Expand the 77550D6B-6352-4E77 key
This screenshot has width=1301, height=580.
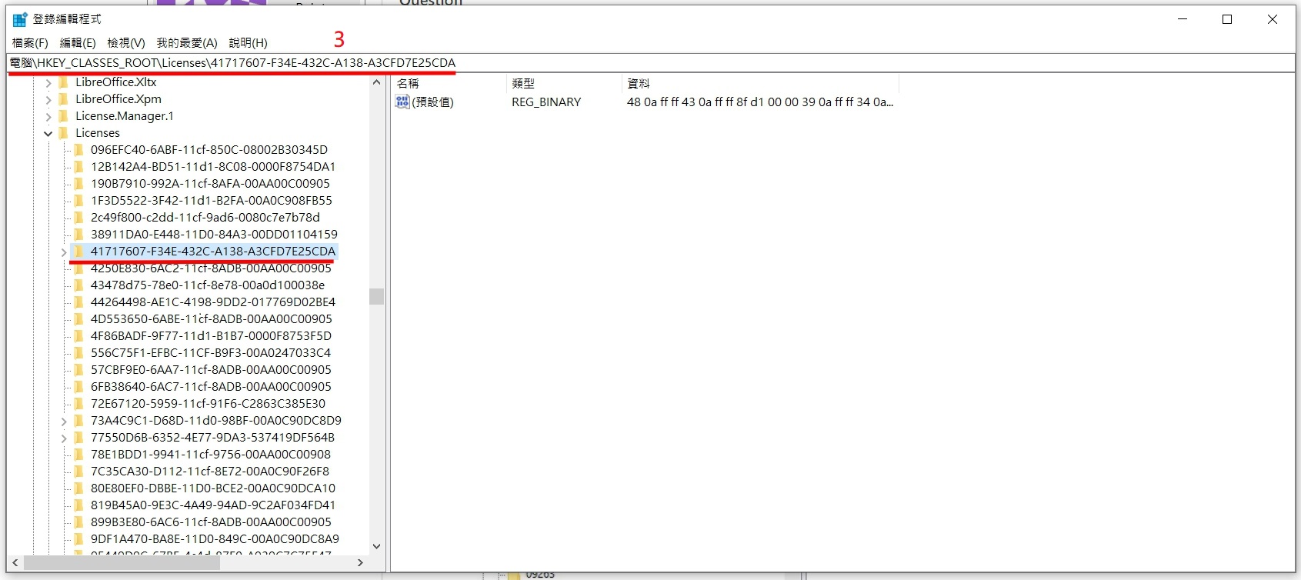pos(64,438)
